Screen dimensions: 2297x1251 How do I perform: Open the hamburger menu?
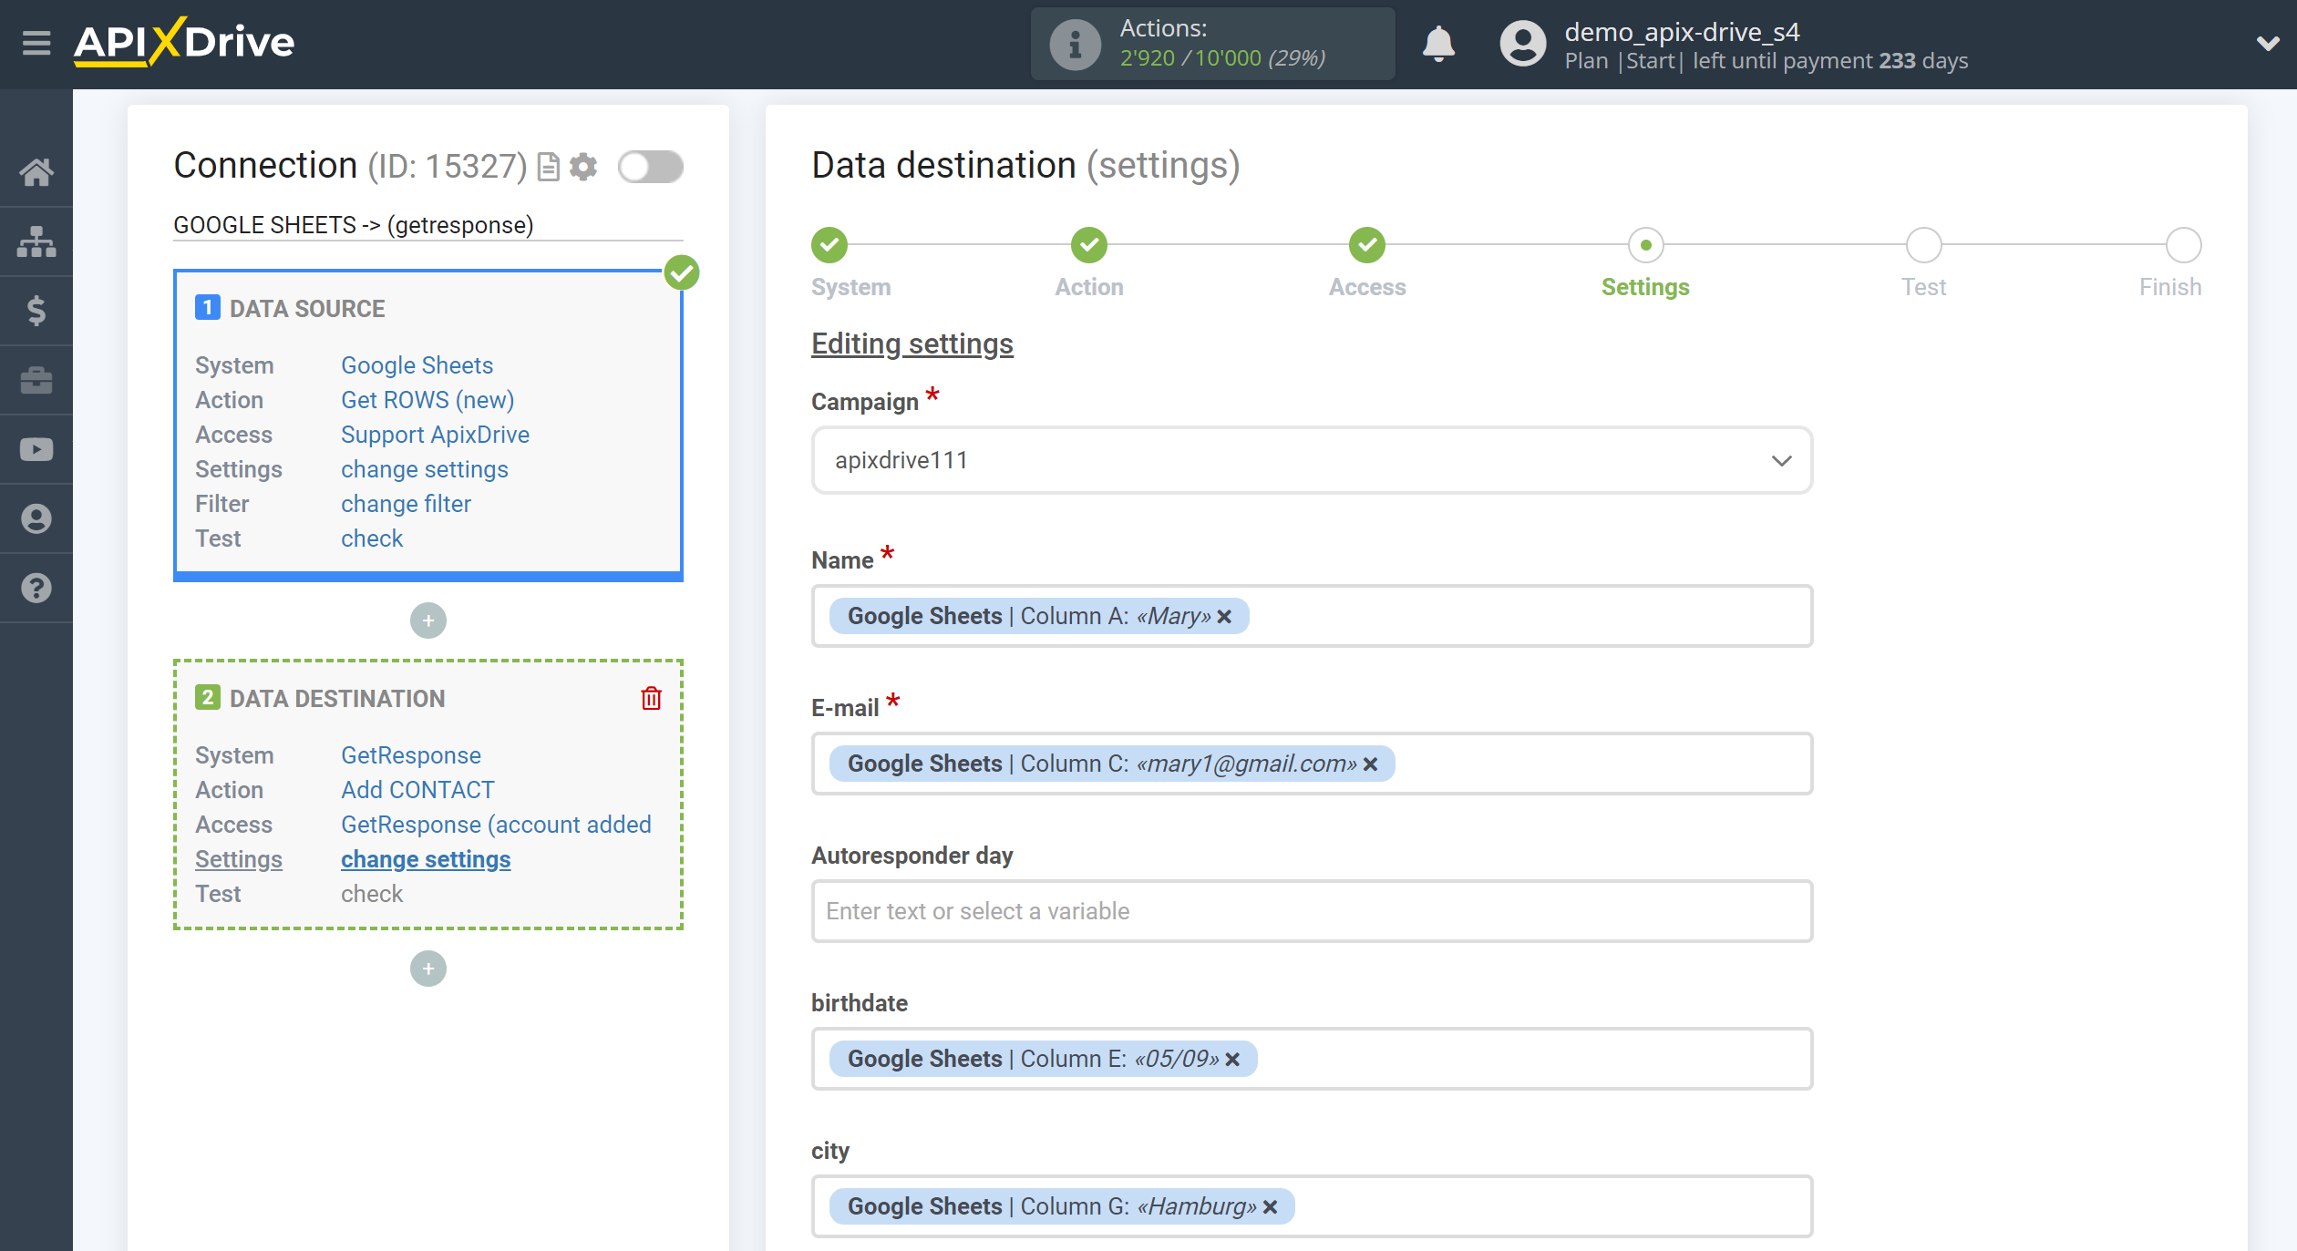[x=36, y=43]
